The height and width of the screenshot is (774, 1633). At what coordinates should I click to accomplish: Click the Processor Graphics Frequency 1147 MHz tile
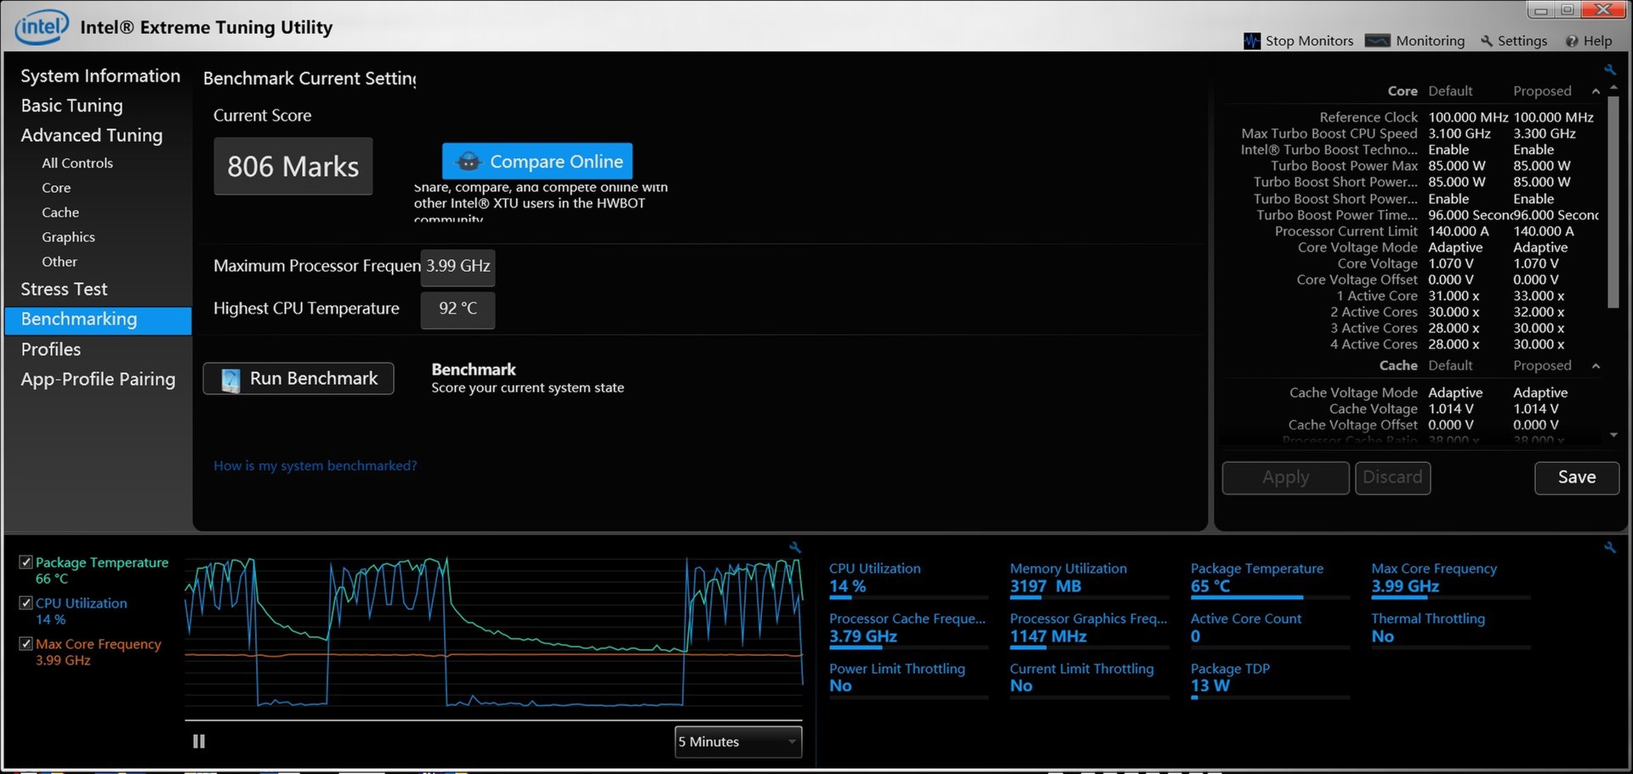pyautogui.click(x=1089, y=629)
